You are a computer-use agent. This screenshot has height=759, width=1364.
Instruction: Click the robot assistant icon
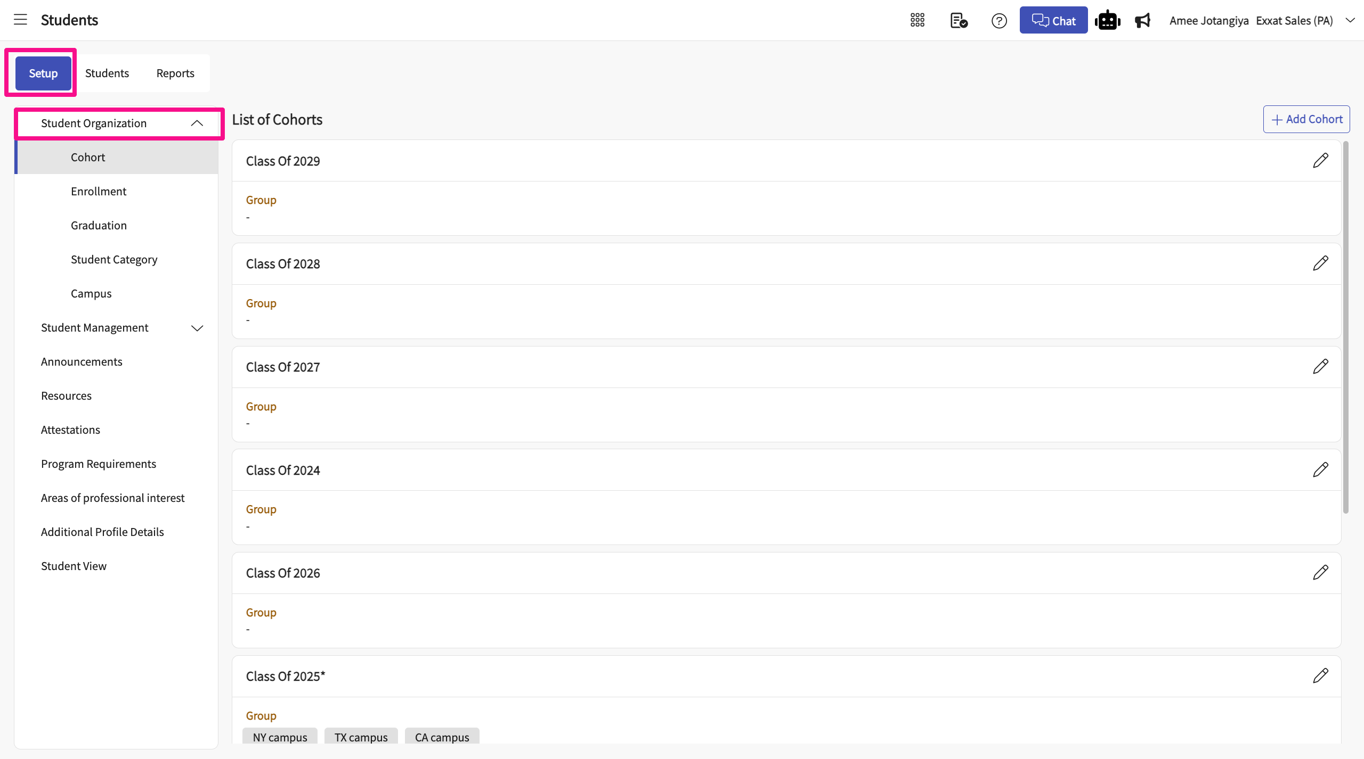point(1107,20)
